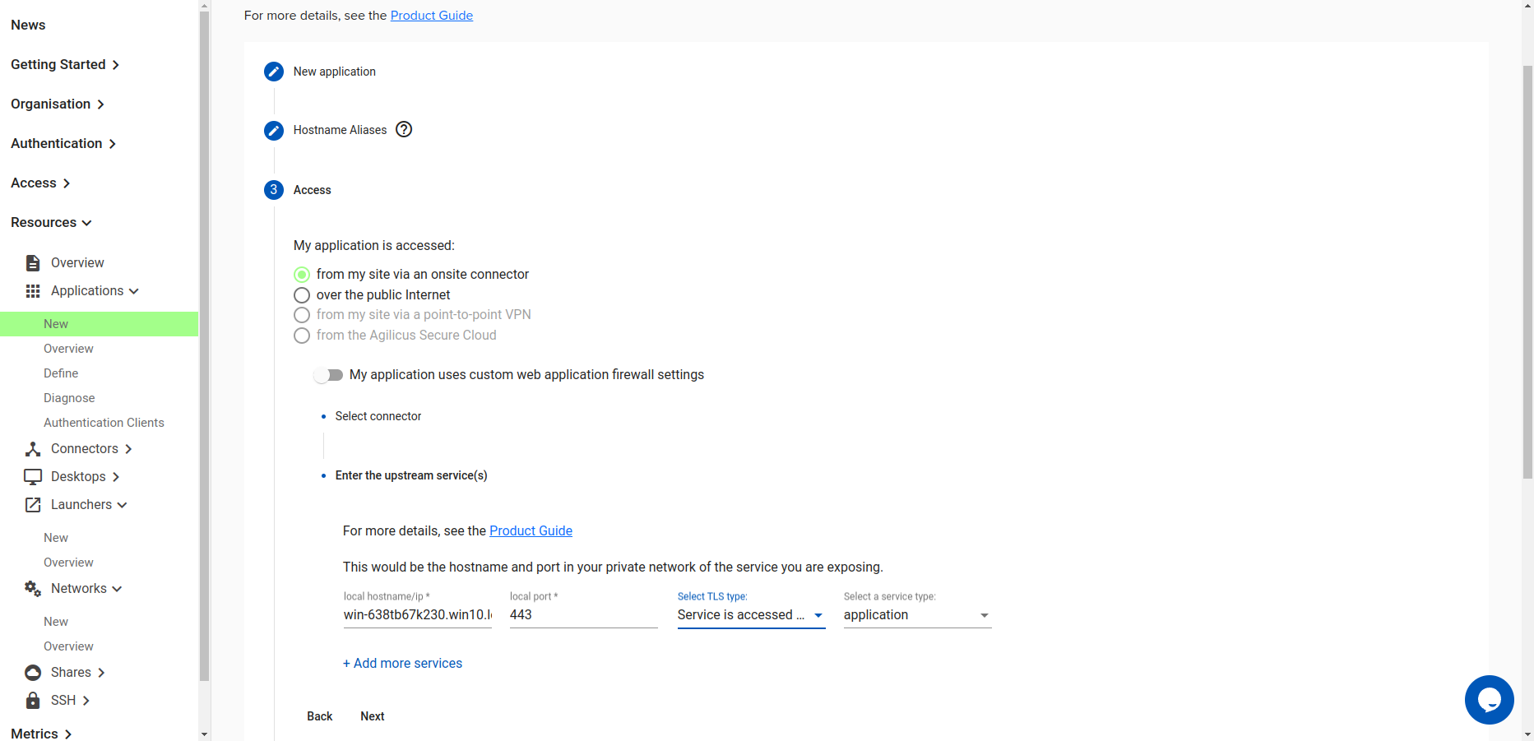Open the chat support bubble
Viewport: 1534px width, 741px height.
1489,700
